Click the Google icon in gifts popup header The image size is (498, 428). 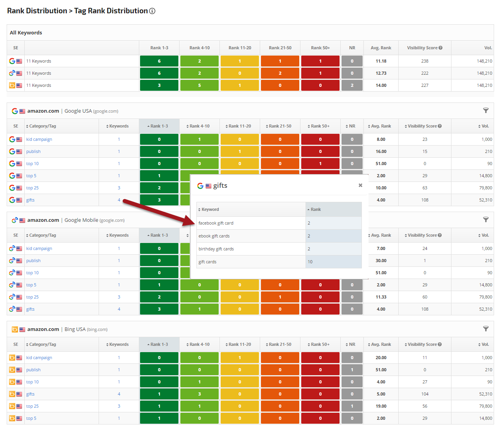click(x=200, y=186)
